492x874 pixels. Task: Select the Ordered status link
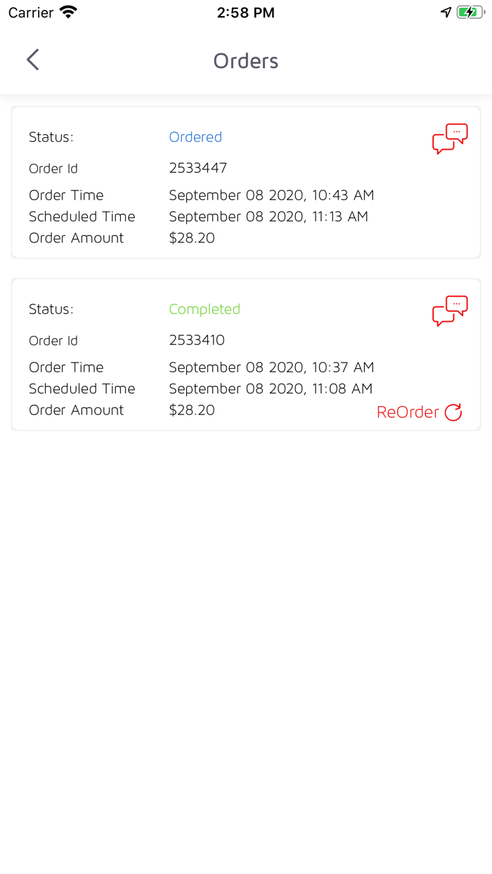pos(195,137)
